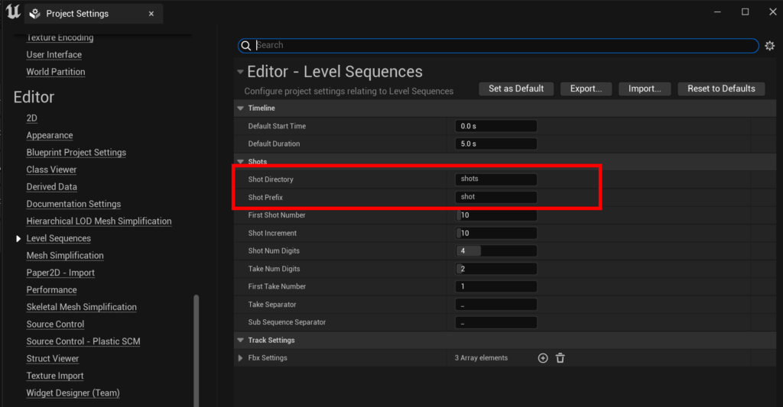Viewport: 783px width, 407px height.
Task: Adjust the Shot Num Digits slider
Action: click(x=495, y=251)
